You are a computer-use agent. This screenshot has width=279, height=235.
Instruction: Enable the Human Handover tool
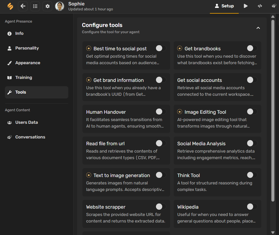tap(161, 112)
